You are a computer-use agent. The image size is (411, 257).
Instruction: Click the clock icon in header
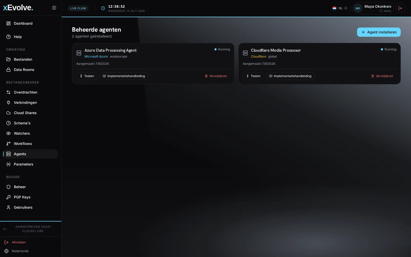[103, 8]
